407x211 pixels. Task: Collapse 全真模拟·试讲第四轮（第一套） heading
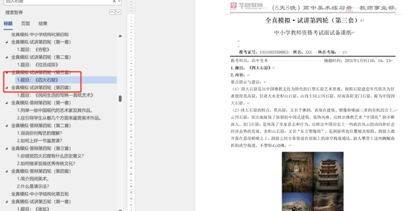click(x=7, y=42)
